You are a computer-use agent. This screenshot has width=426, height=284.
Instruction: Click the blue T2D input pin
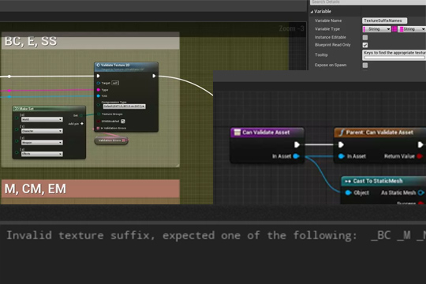pos(99,96)
